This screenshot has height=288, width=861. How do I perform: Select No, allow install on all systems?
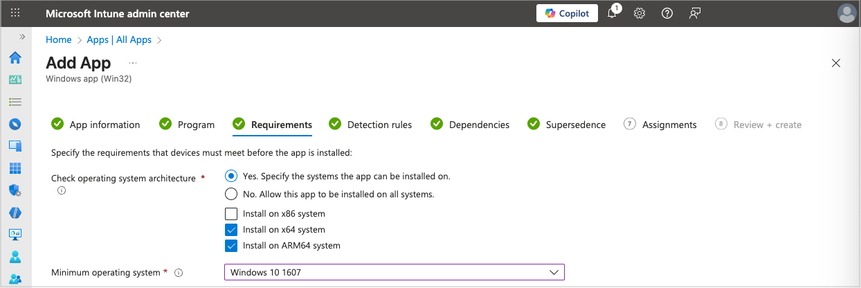click(231, 194)
